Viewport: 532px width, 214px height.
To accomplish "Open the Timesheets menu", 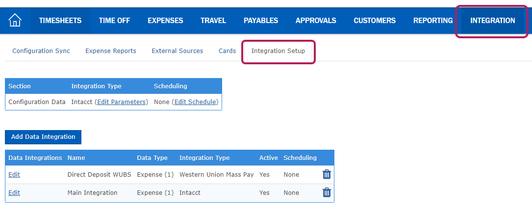I will coord(60,21).
